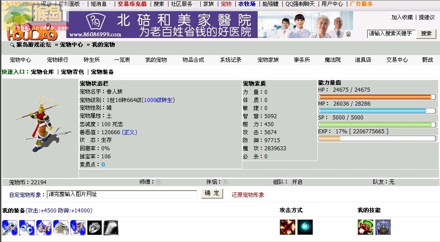This screenshot has height=242, width=440.
Task: Click 加入收藏 link
Action: (x=402, y=17)
